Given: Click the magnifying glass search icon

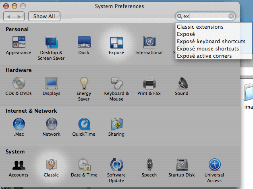Looking at the screenshot, I should (179, 16).
